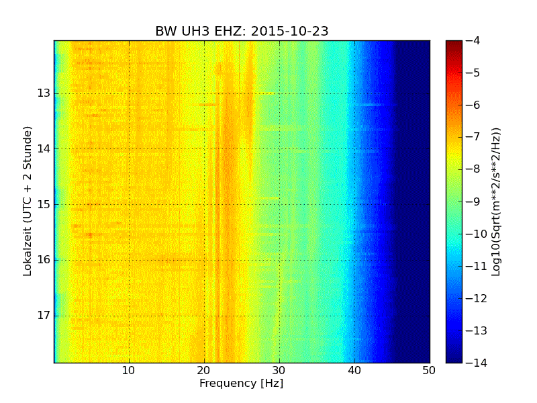Viewport: 537px width, 403px height.
Task: Click the colorbar tick label '−10'
Action: coord(477,234)
